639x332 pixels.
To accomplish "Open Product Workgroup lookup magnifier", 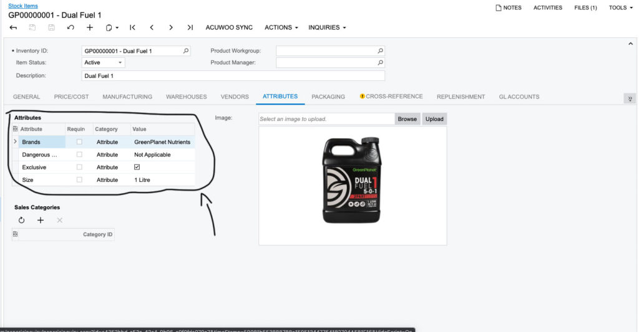I will click(x=380, y=51).
